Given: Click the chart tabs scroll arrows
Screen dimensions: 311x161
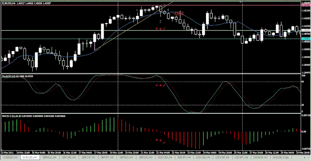Looking at the screenshot, I should pyautogui.click(x=307, y=158).
